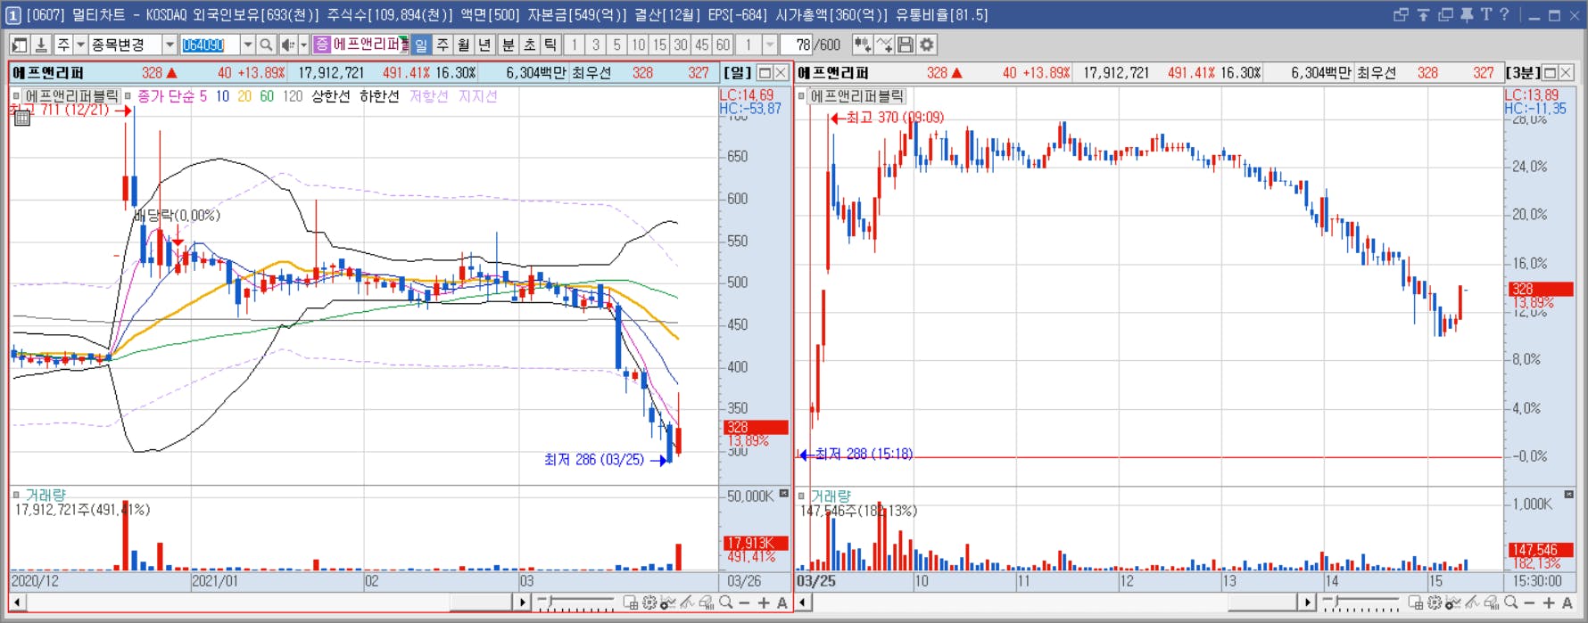Select the 년 (yearly) period button

click(485, 45)
